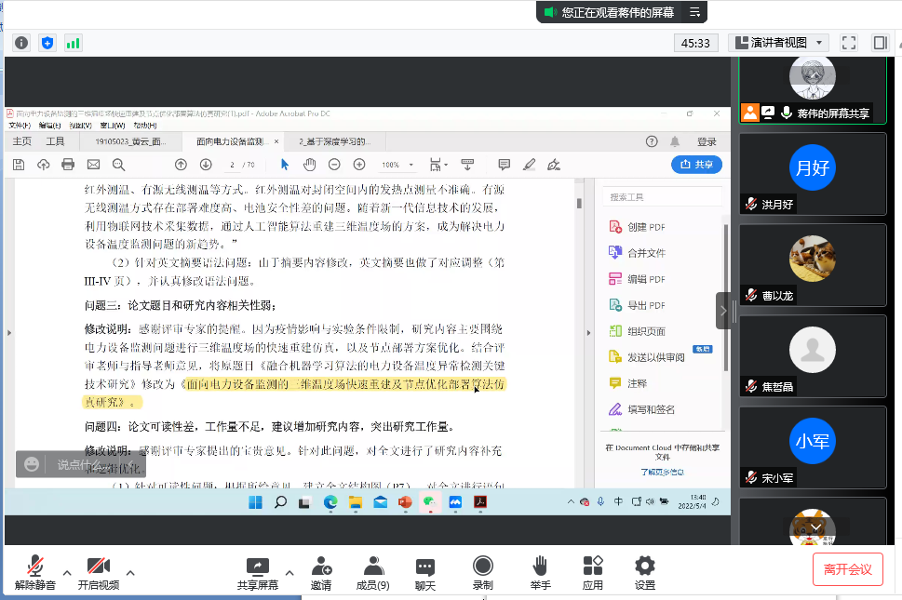Click the green network signal bars icon
This screenshot has height=600, width=902.
pos(73,43)
